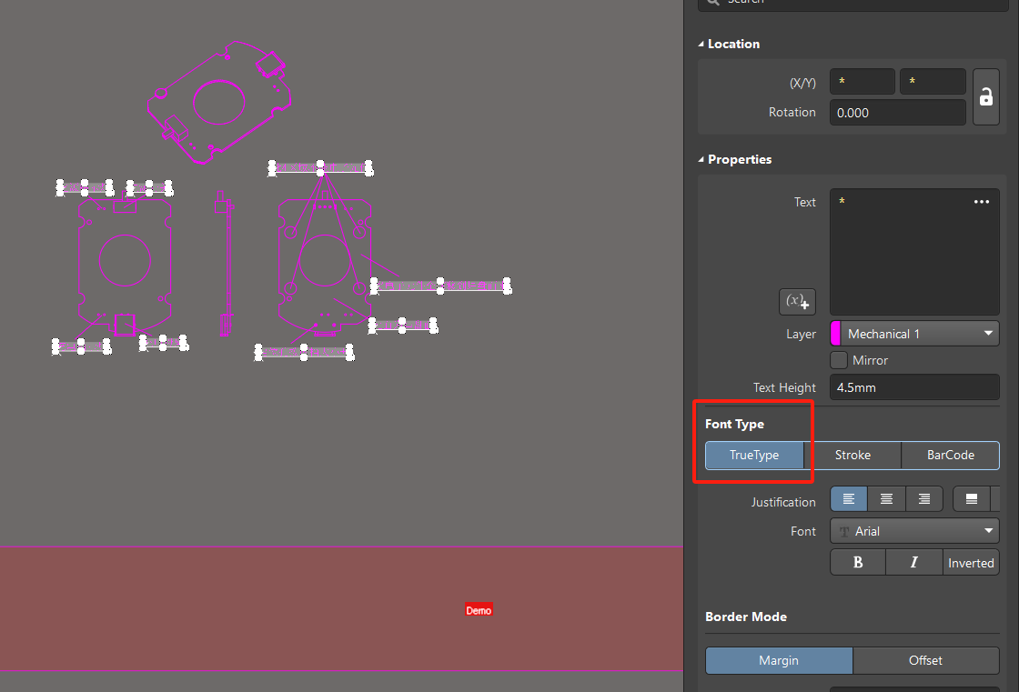Screen dimensions: 1019x692
Task: Open the Layer dropdown Mechanical 1
Action: point(914,334)
